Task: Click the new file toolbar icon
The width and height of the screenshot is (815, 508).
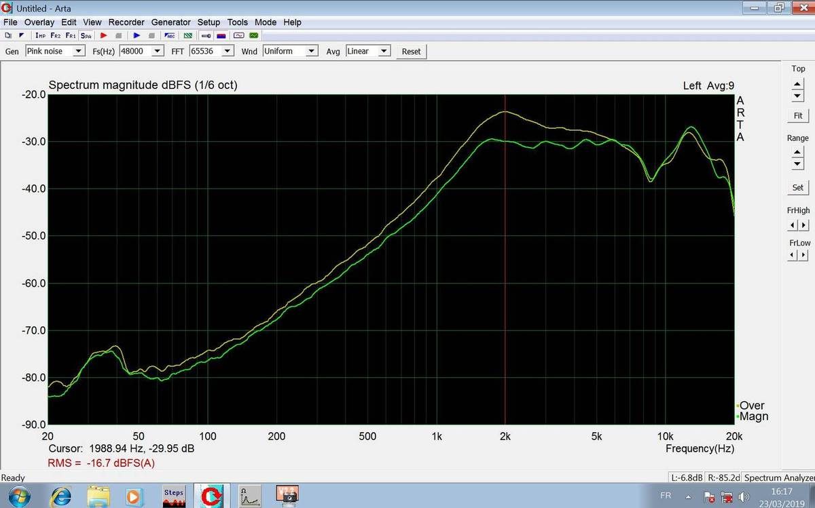Action: pos(8,35)
